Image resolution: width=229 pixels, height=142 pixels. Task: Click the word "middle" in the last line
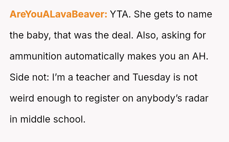pyautogui.click(x=35, y=119)
